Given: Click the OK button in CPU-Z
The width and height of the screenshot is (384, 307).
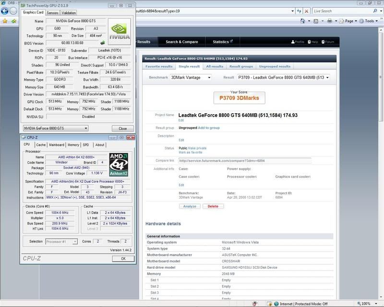Looking at the screenshot, I should (123, 259).
